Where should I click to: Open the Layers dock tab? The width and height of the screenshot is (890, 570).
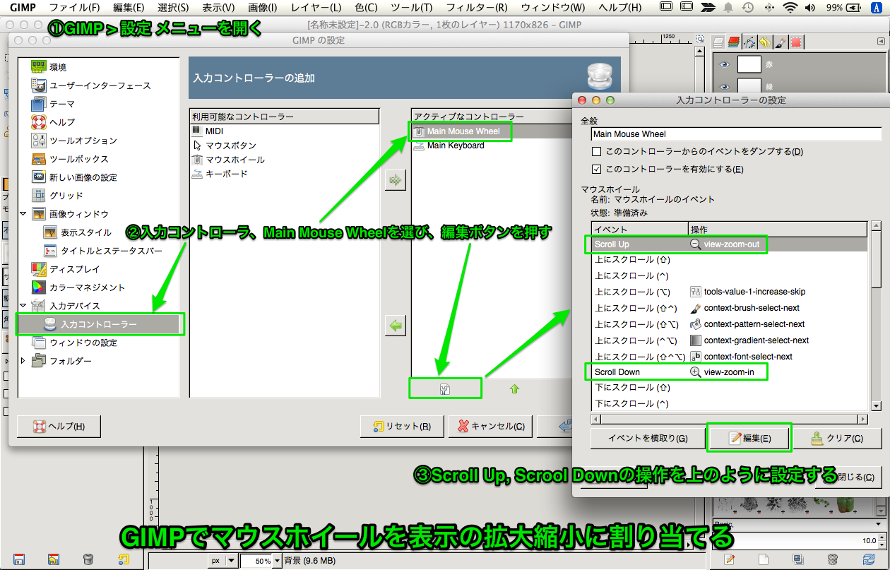[x=720, y=42]
